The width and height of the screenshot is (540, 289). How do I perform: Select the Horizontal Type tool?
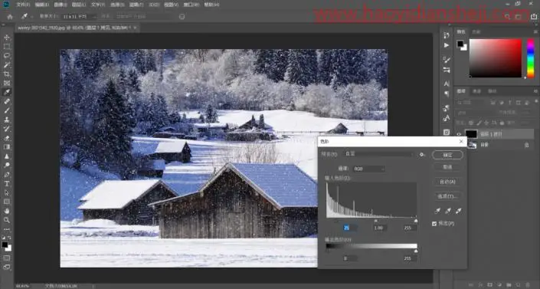[x=7, y=183]
